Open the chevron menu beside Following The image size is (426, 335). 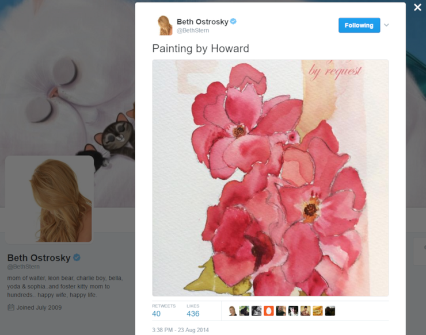386,25
